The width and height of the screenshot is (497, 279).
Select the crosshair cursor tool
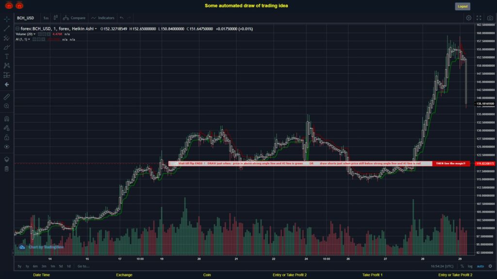(7, 19)
